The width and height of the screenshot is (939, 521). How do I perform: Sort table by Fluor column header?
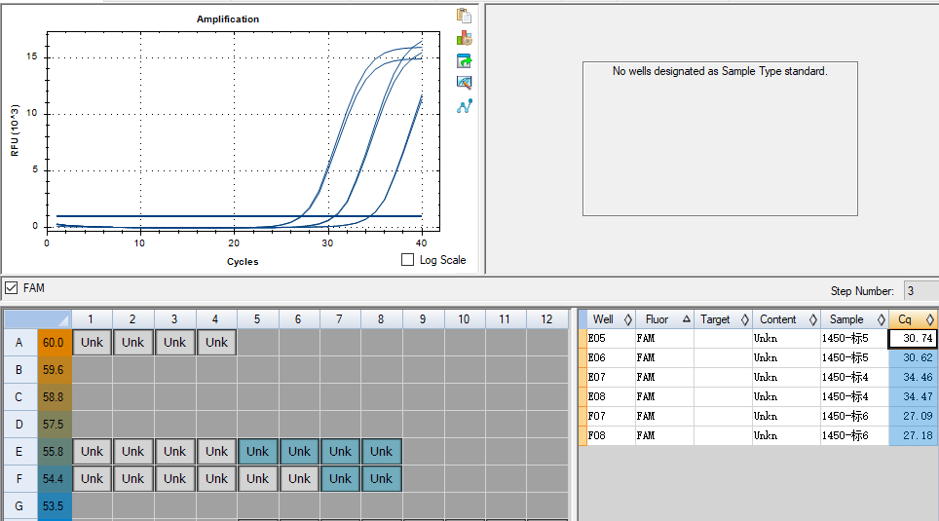[664, 319]
